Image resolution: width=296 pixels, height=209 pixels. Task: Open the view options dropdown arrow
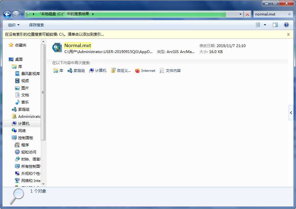[265, 25]
